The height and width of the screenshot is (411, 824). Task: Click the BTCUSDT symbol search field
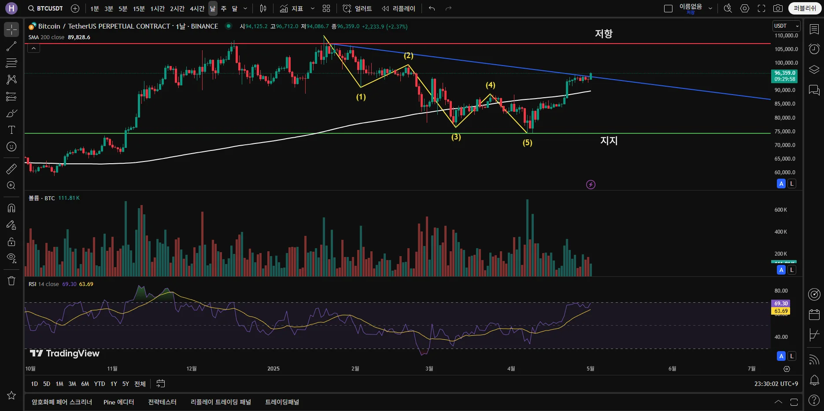coord(46,8)
